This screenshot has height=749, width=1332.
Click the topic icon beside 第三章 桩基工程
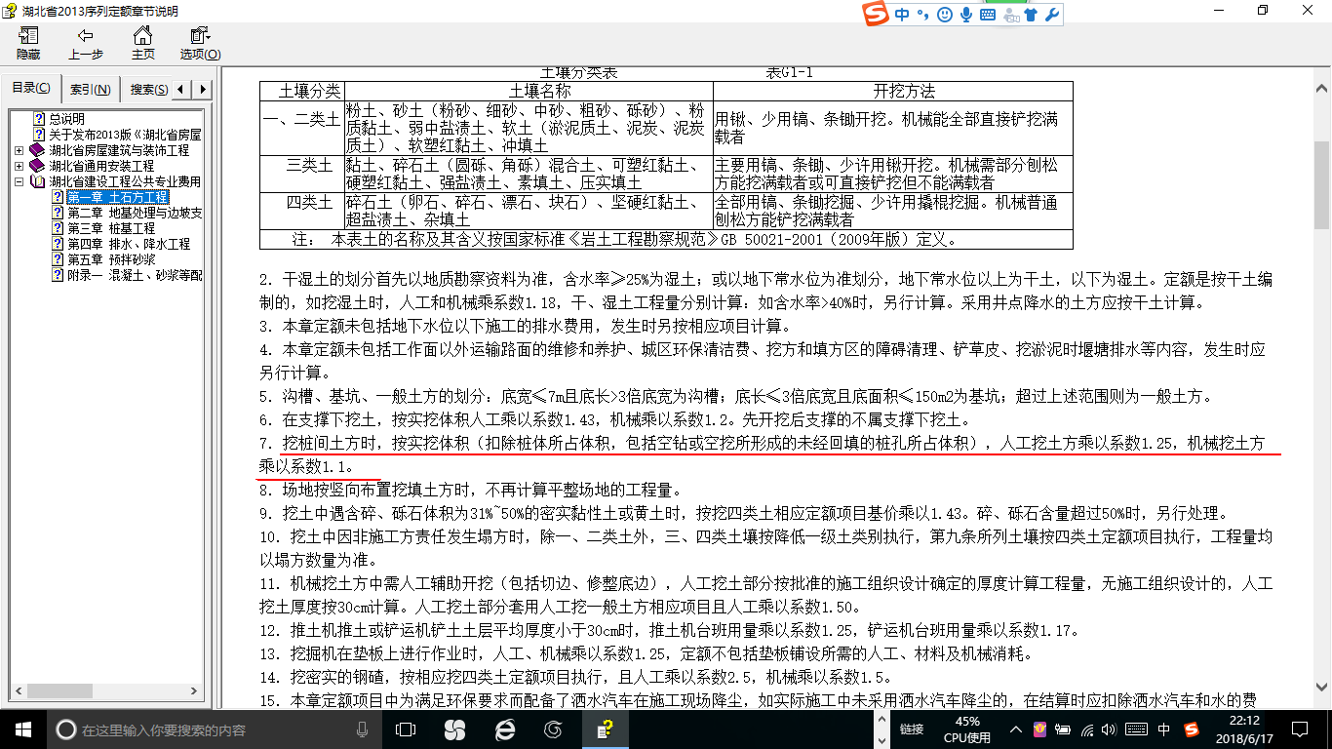tap(57, 228)
